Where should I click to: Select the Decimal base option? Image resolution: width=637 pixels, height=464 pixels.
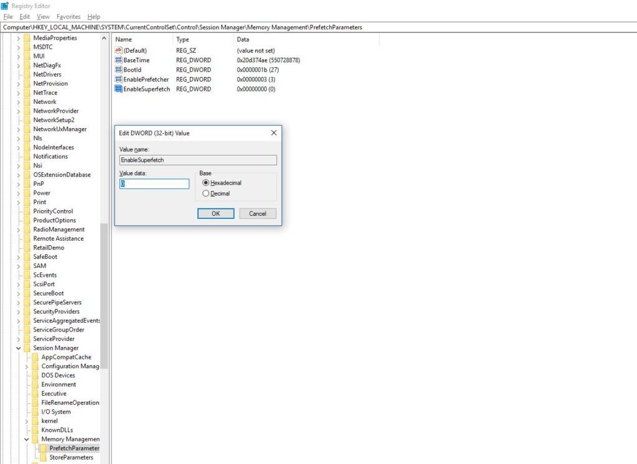pyautogui.click(x=205, y=193)
